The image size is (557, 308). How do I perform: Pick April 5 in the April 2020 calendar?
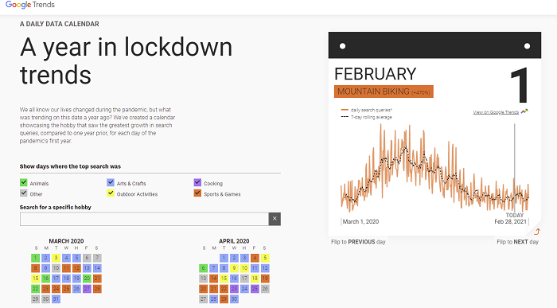point(265,258)
